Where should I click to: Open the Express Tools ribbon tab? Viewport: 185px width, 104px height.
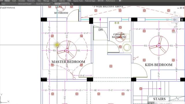coord(78,1)
